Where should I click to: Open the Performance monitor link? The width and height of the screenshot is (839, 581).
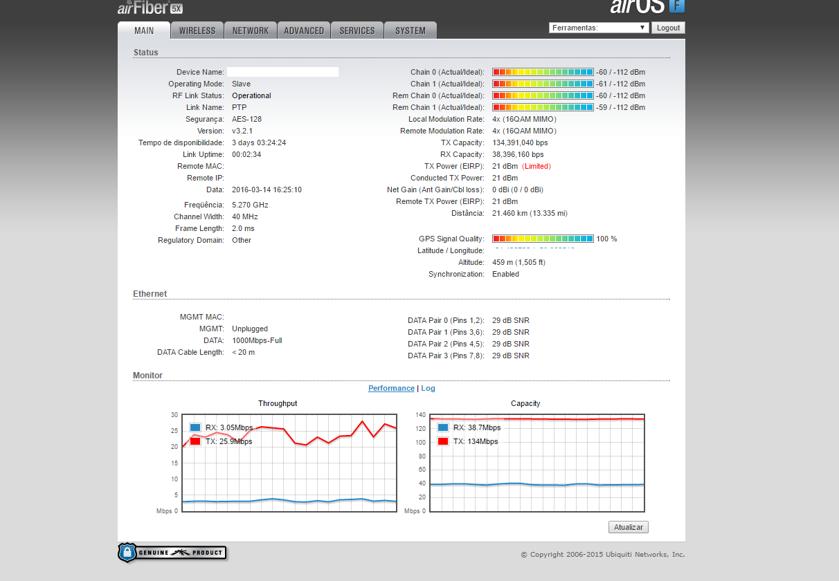(391, 388)
